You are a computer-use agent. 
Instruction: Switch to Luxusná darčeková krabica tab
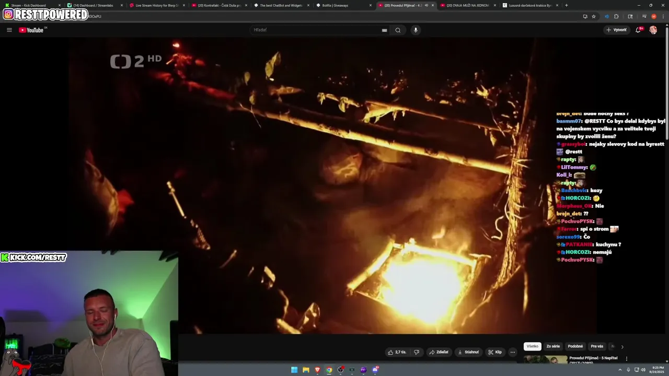529,5
